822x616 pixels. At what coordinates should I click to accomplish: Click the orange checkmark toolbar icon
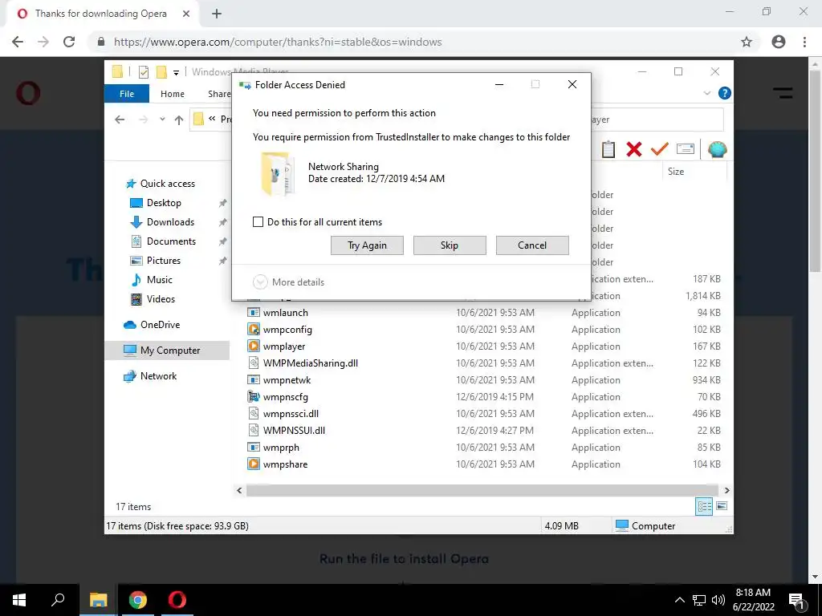(x=660, y=148)
